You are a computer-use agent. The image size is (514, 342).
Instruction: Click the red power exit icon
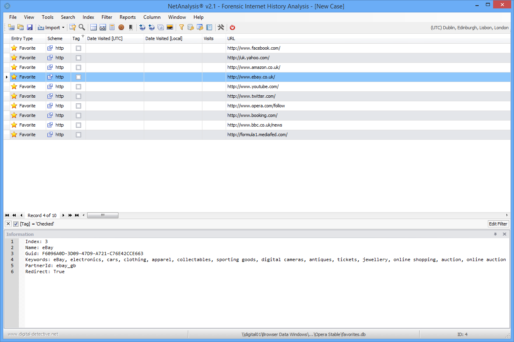232,27
